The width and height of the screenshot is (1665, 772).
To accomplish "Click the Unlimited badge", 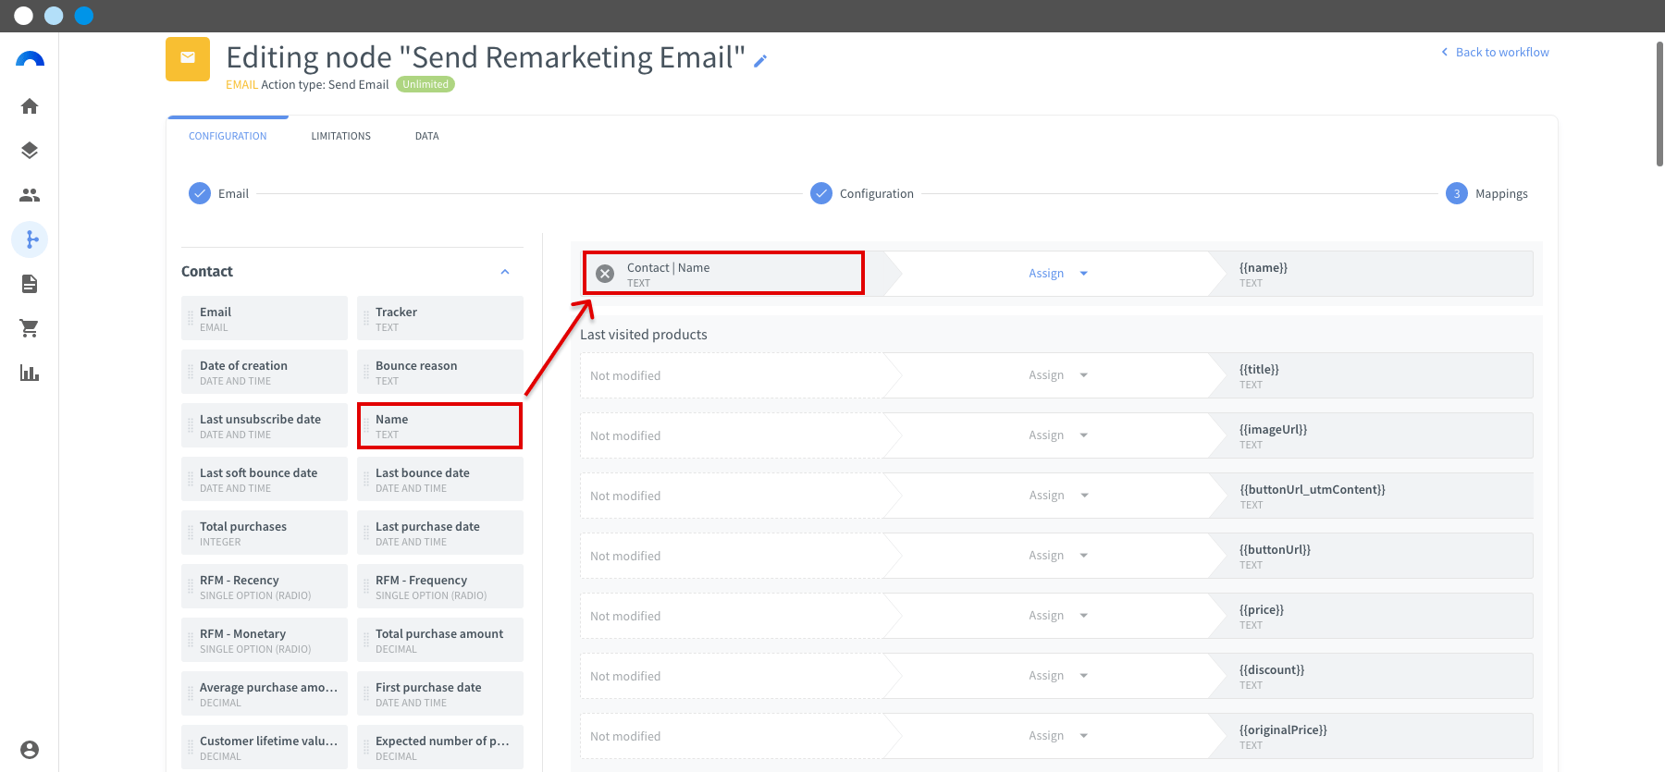I will [425, 84].
